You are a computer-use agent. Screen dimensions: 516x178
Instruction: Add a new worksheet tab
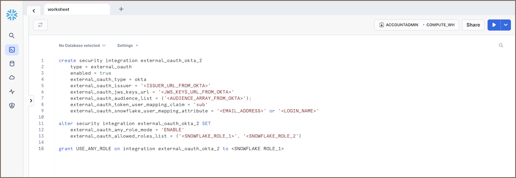[x=121, y=9]
